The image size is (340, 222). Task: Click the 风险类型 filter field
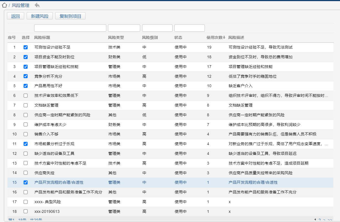tap(124, 28)
